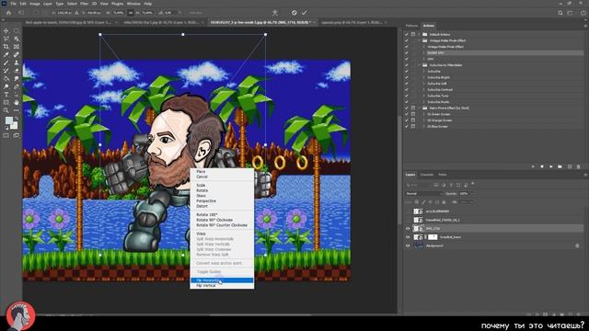This screenshot has width=589, height=331.
Task: Click Begin recording in Actions panel
Action: click(542, 166)
